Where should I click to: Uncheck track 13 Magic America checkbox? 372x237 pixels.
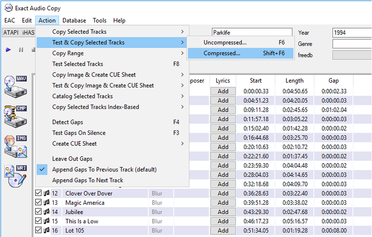[x=38, y=202]
